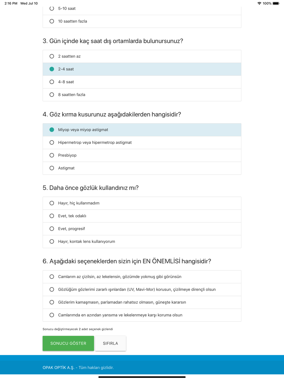Pick '8 saatten fazla' outdoor hours option

click(x=52, y=95)
